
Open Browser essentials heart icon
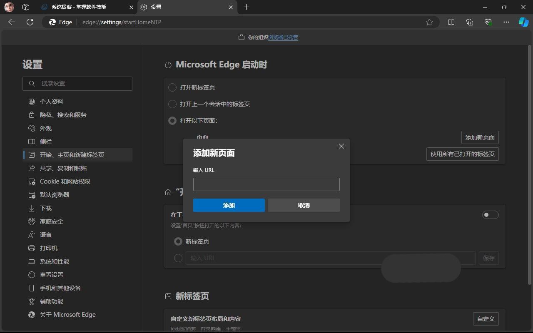coord(488,22)
